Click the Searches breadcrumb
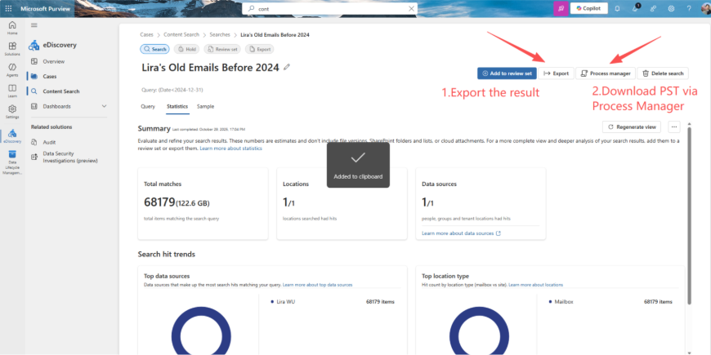Screen dimensions: 711x355 [220, 35]
